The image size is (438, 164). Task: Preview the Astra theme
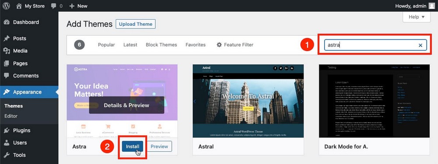click(x=159, y=147)
